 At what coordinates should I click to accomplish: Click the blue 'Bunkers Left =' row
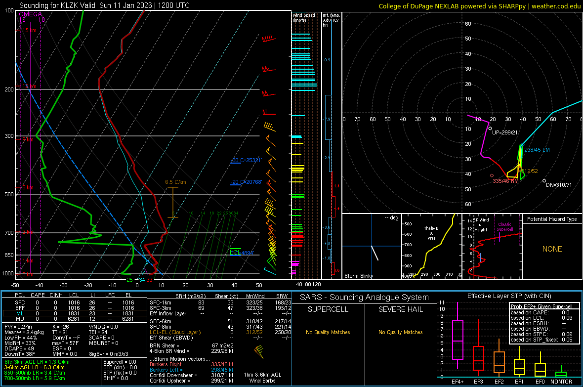(x=192, y=370)
